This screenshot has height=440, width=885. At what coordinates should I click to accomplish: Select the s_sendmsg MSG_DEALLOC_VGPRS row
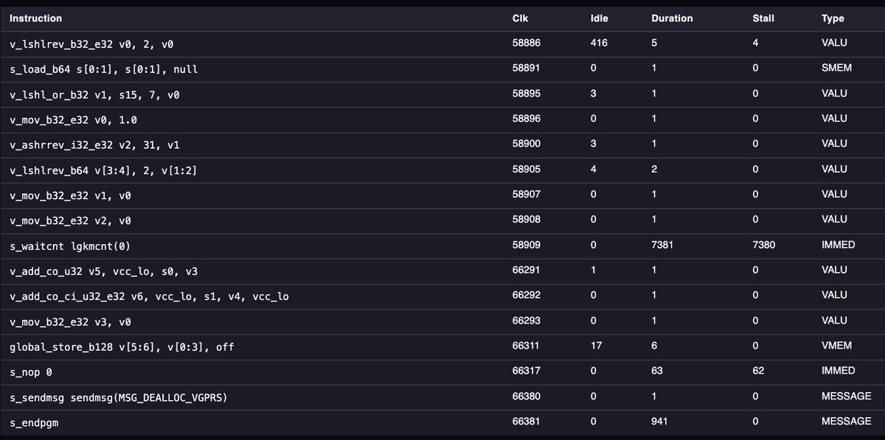(442, 397)
